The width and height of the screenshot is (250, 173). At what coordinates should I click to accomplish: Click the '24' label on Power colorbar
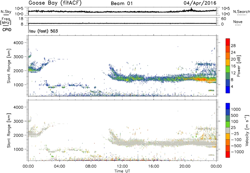pos(233,52)
